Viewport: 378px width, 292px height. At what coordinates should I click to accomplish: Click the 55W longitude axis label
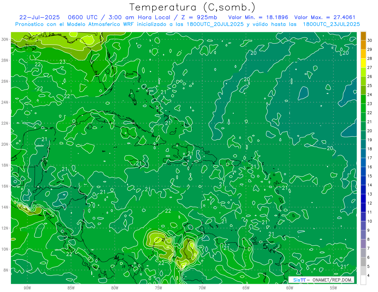point(334,288)
